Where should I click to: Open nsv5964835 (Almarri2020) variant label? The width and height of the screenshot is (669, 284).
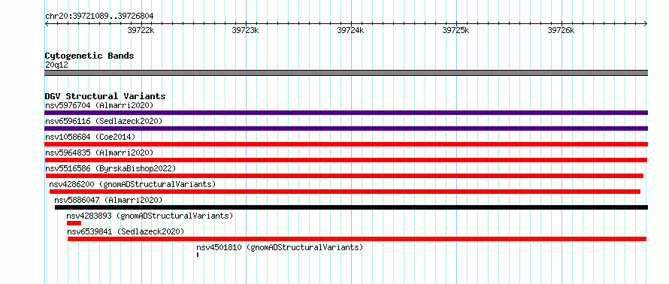[x=99, y=153]
